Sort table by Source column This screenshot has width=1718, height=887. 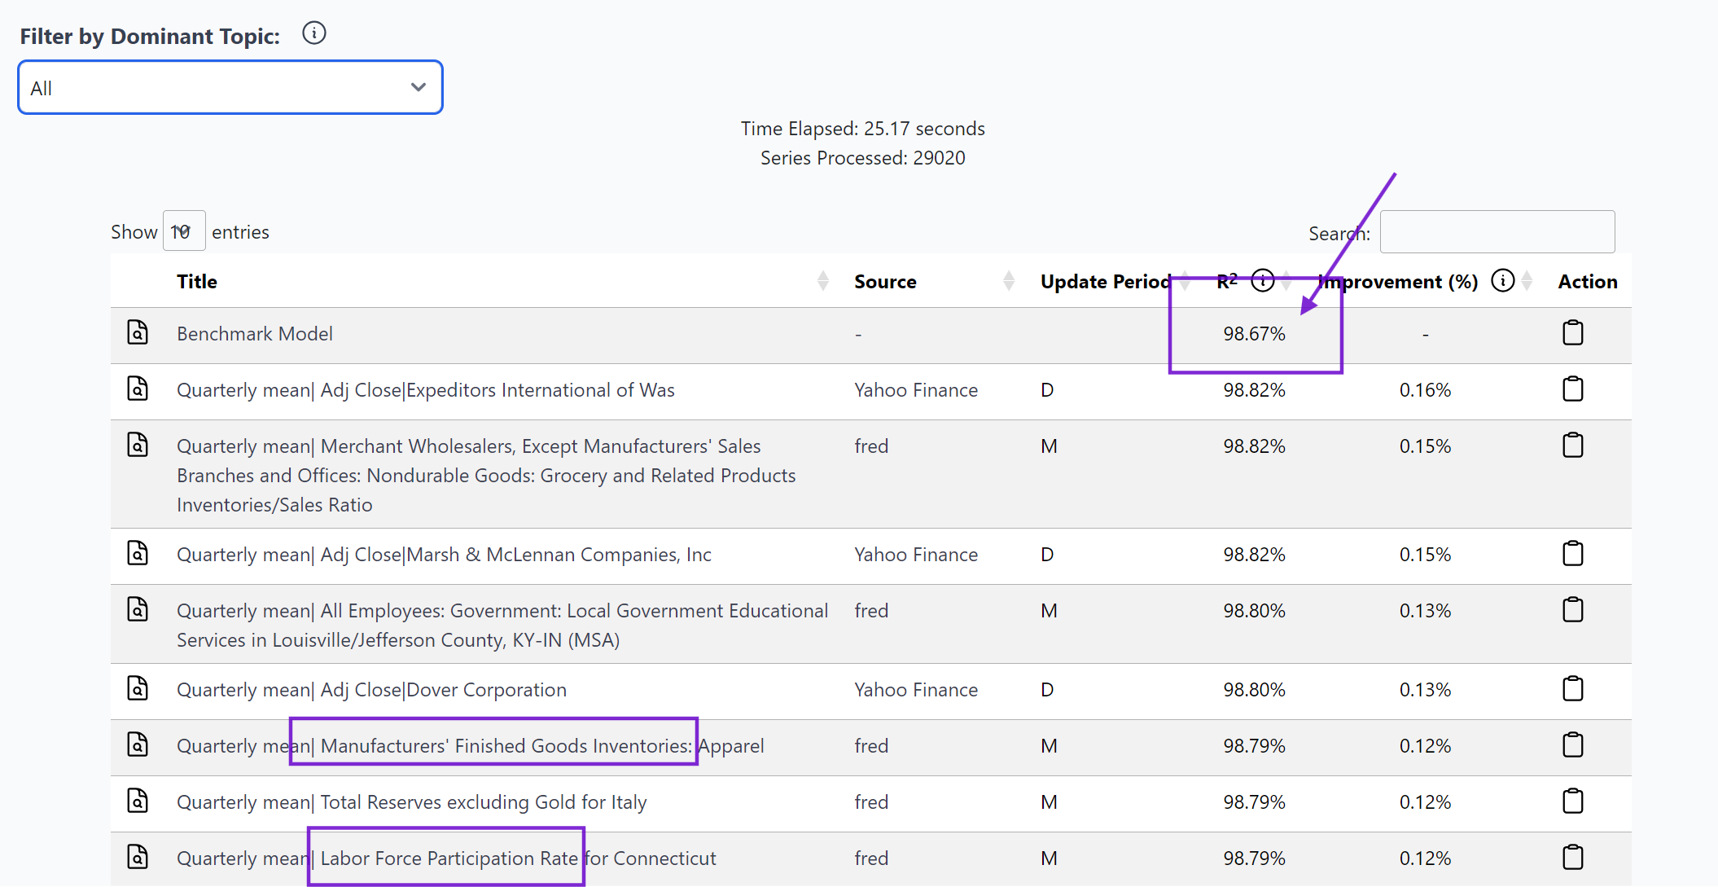(x=1009, y=281)
